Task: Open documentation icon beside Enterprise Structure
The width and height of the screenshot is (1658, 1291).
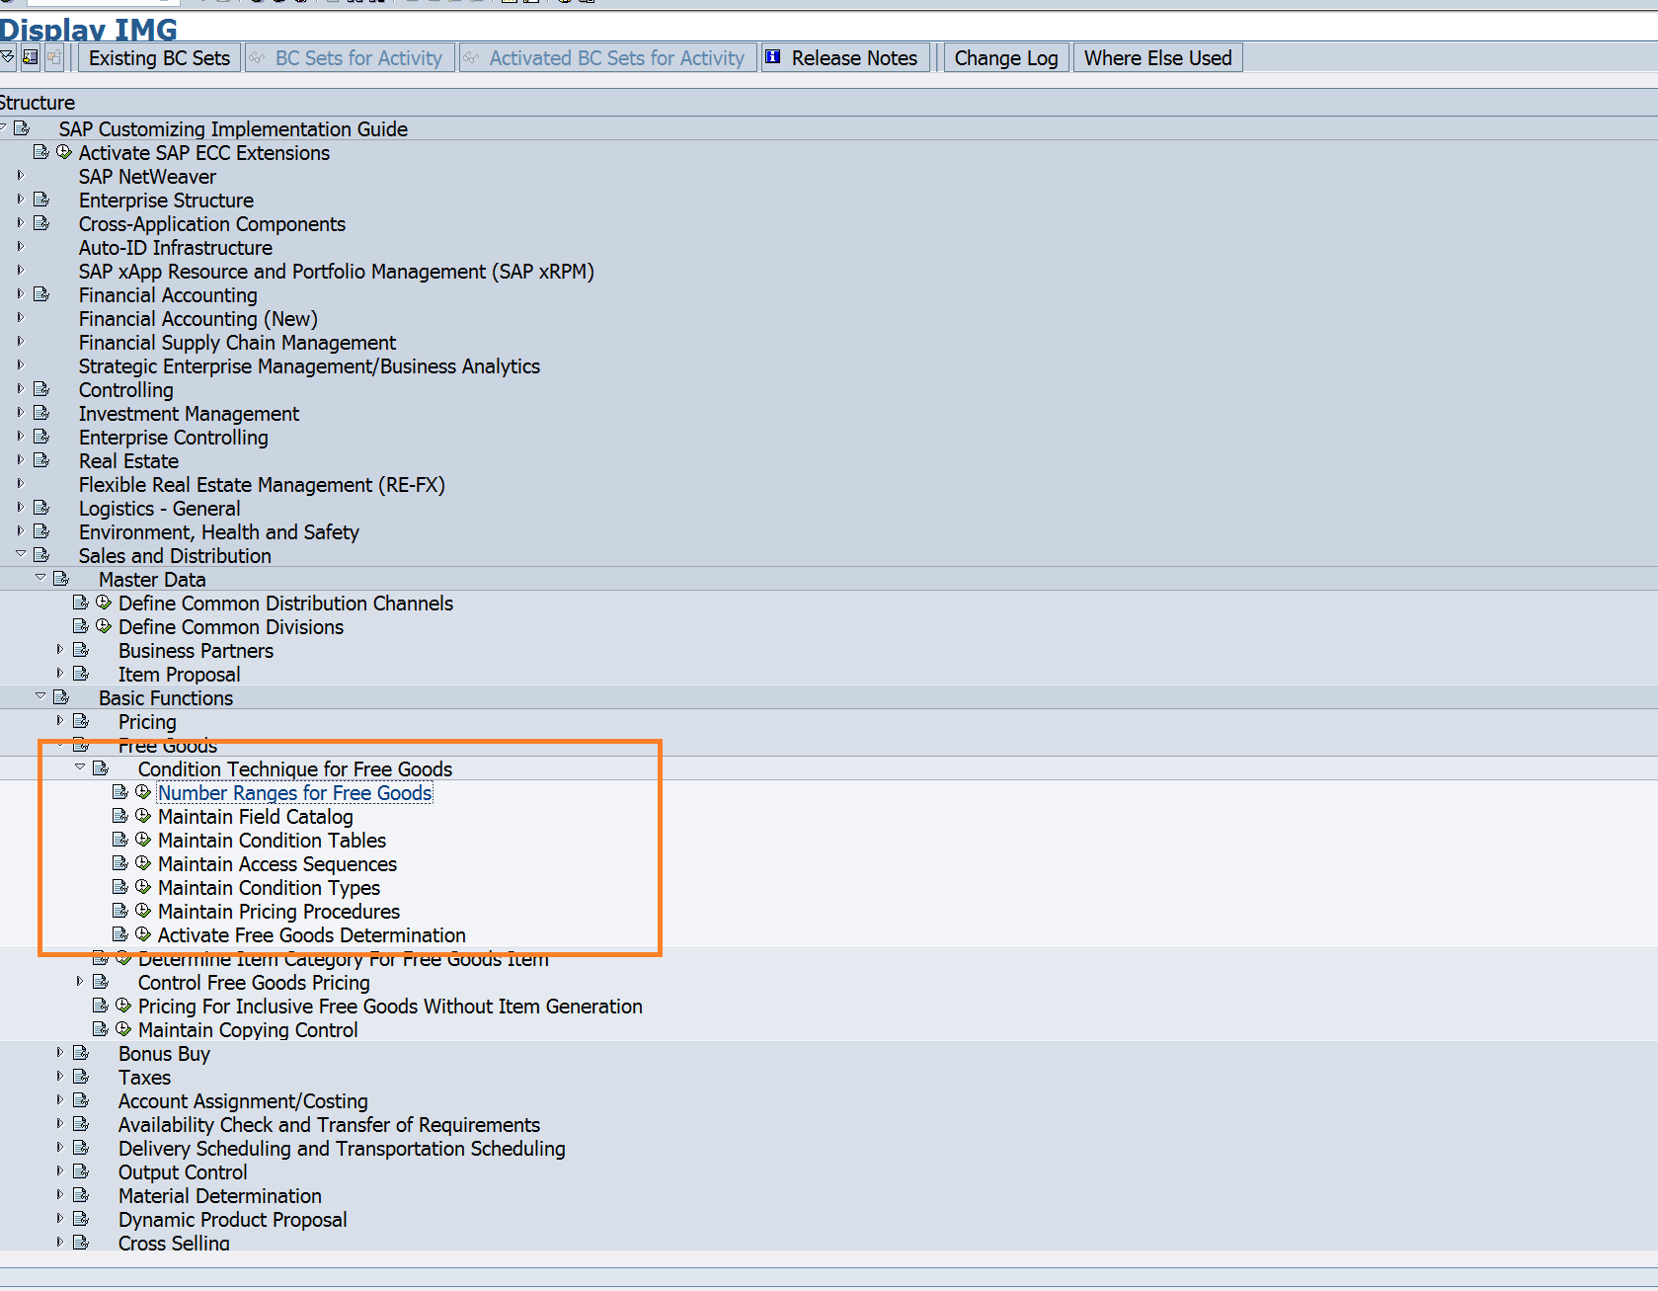Action: tap(41, 200)
